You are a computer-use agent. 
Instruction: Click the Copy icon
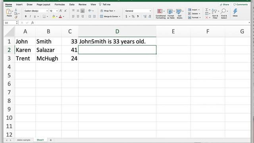(x=16, y=14)
